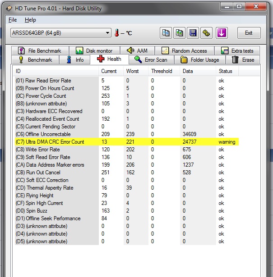Switch to the Benchmark tab
273x277 pixels.
click(35, 60)
